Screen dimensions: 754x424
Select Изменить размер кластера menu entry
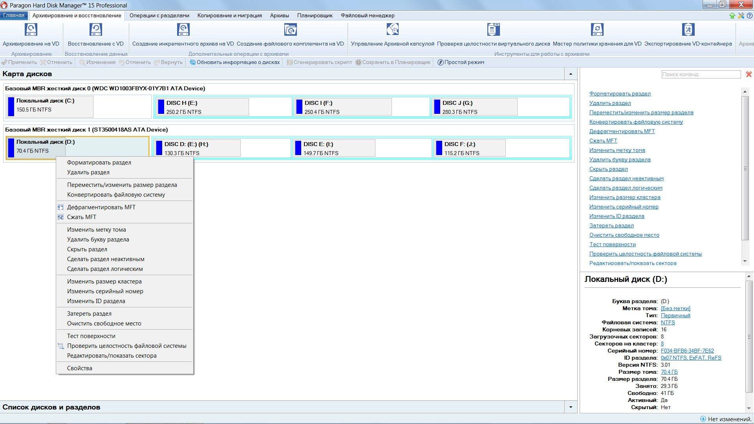pyautogui.click(x=125, y=281)
